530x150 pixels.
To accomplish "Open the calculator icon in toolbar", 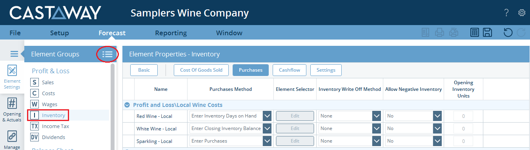I will point(475,33).
